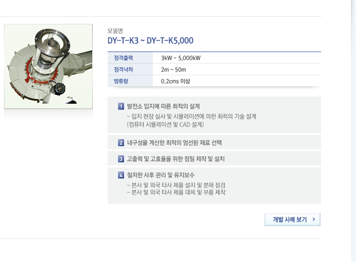Click the 2m ~ 50m value
The image size is (356, 262).
tap(174, 70)
